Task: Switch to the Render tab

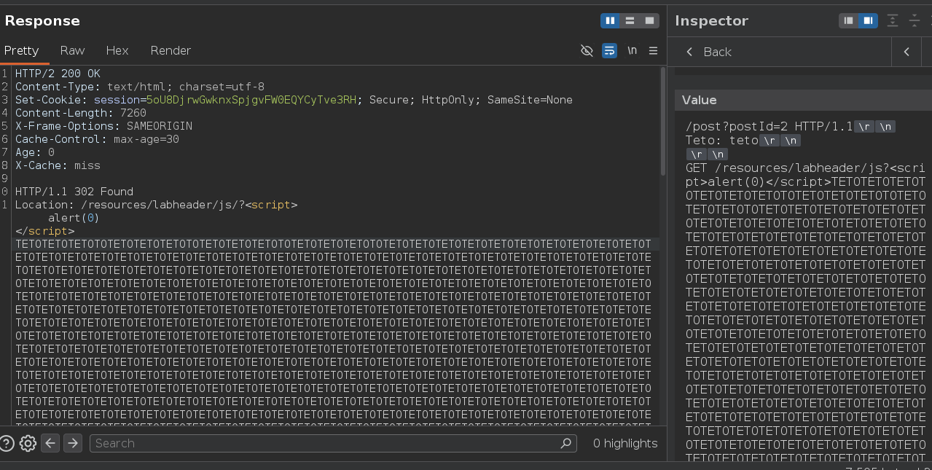Action: coord(171,50)
